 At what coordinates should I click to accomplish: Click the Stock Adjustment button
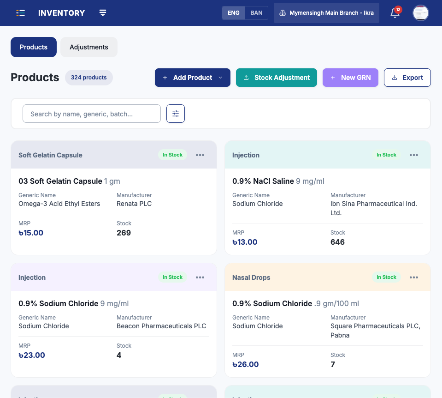tap(276, 78)
